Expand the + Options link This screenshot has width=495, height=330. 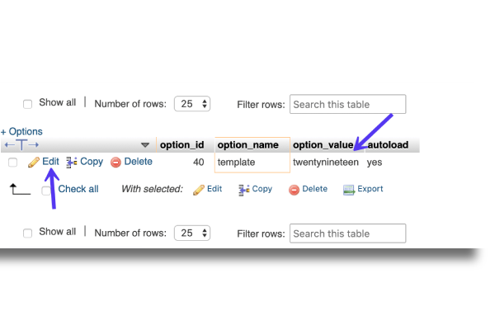tap(21, 131)
